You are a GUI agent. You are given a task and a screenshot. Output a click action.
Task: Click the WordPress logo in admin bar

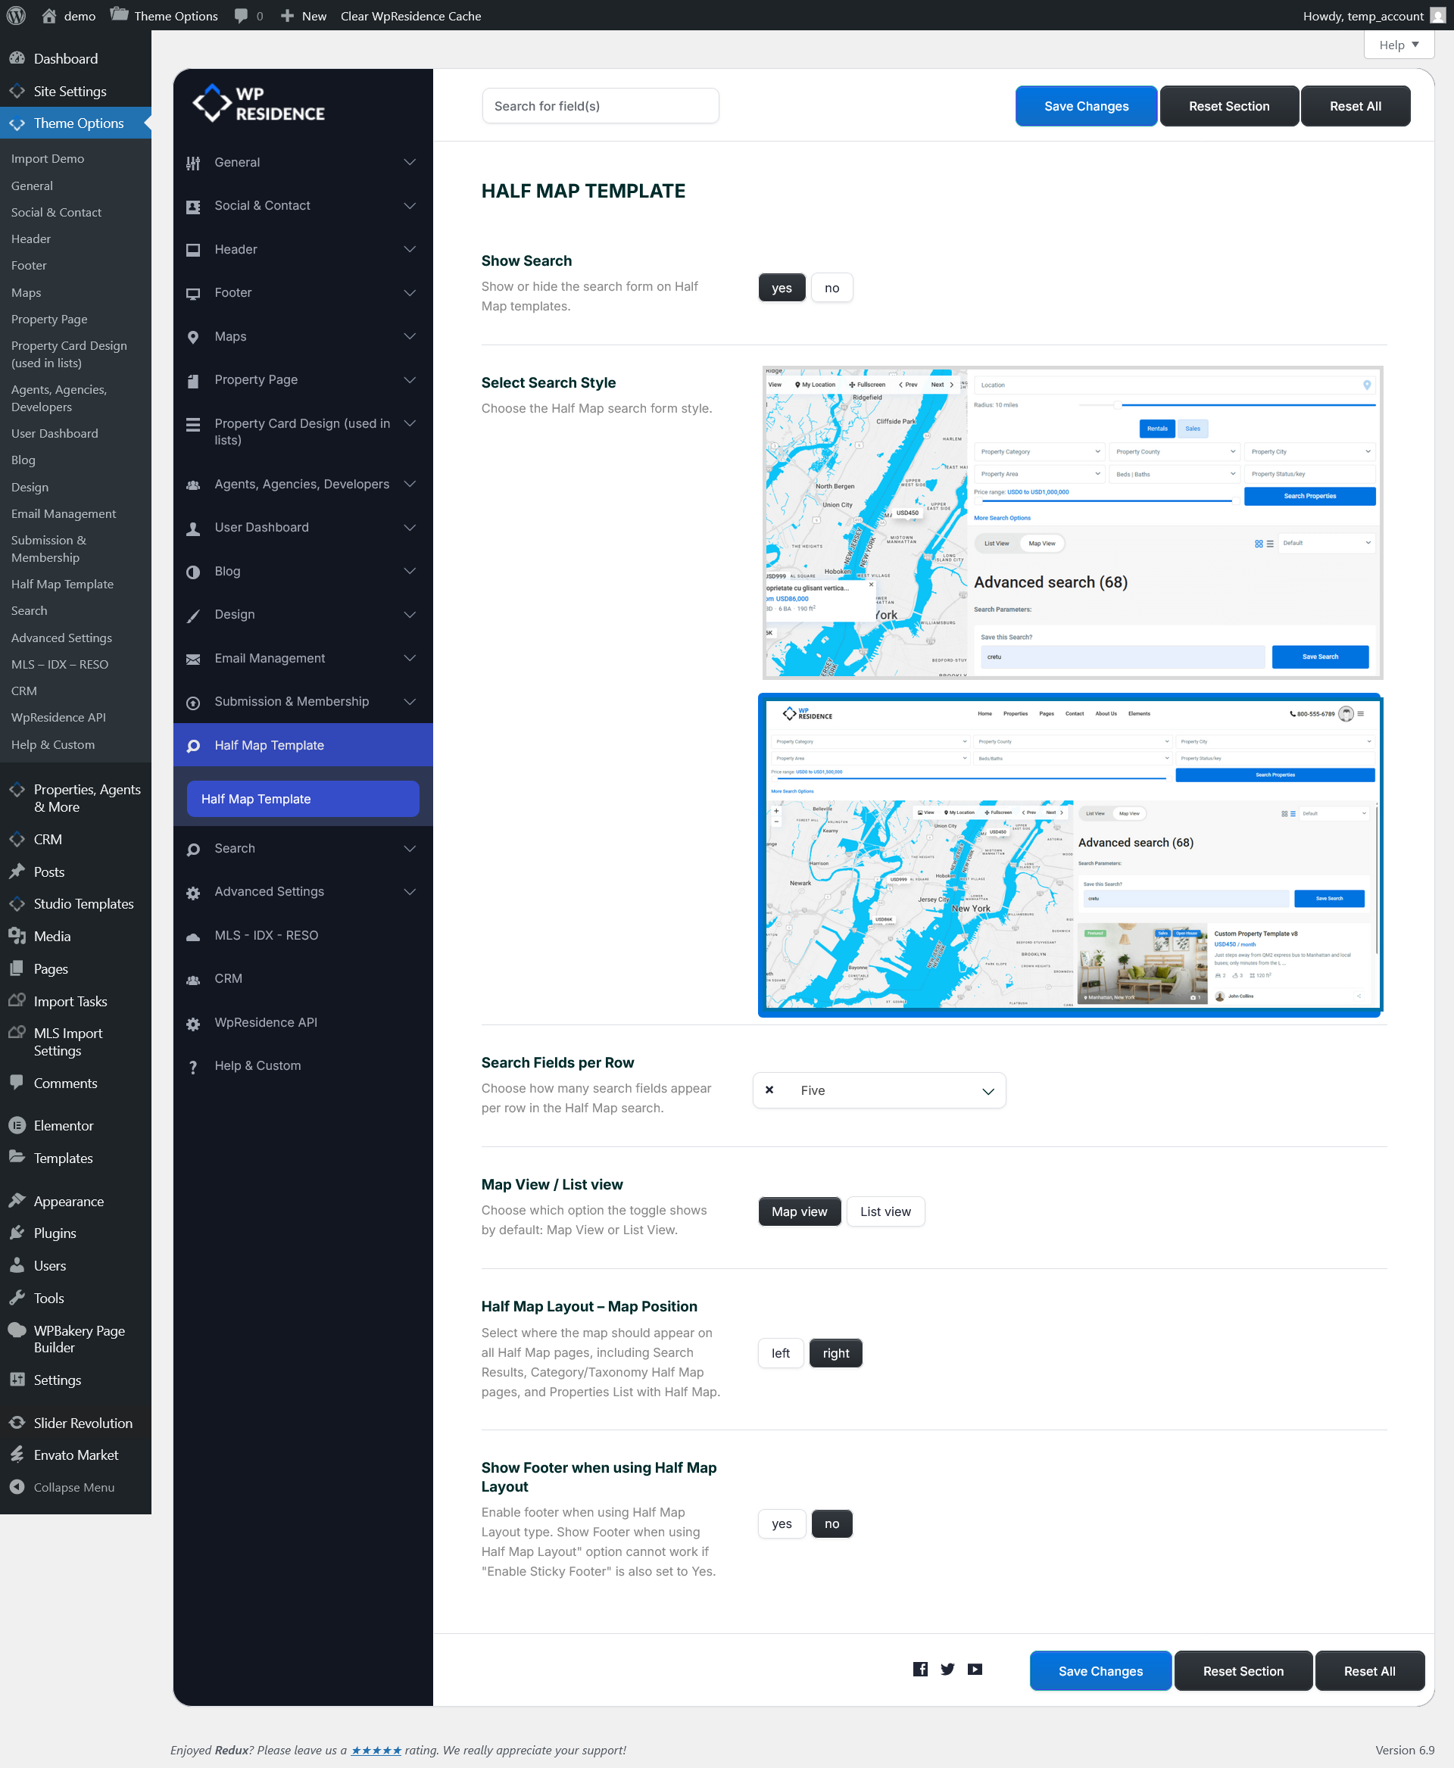tap(16, 16)
